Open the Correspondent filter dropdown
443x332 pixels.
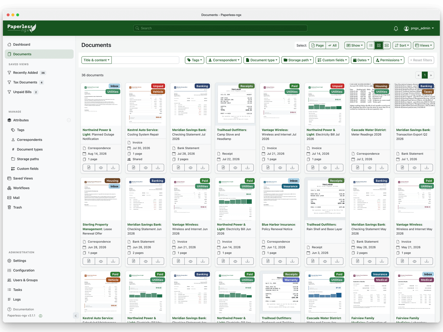(224, 60)
